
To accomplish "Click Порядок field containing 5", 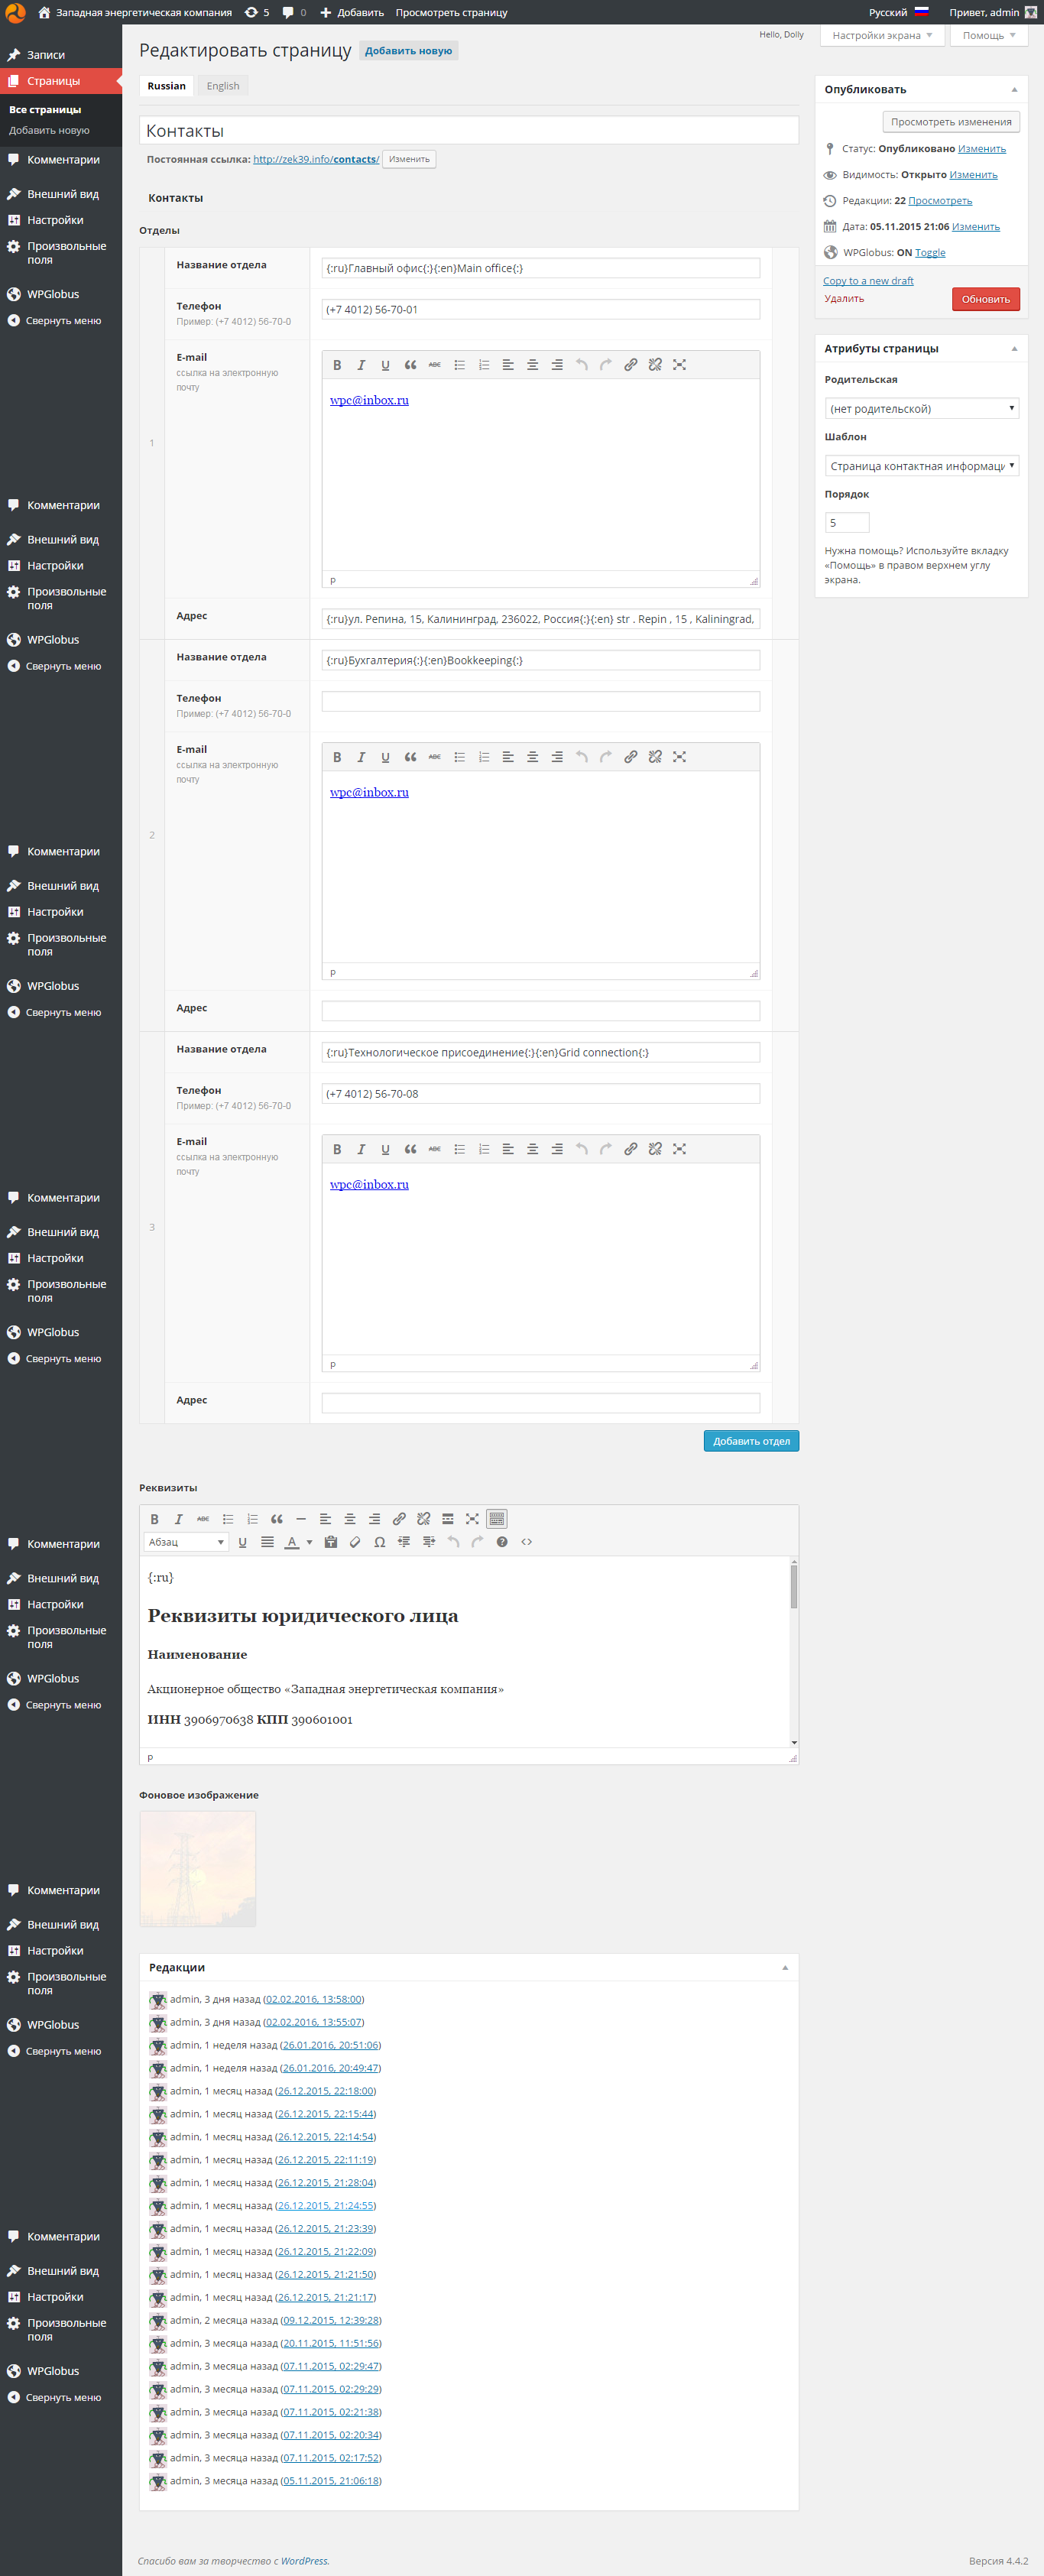I will point(847,523).
